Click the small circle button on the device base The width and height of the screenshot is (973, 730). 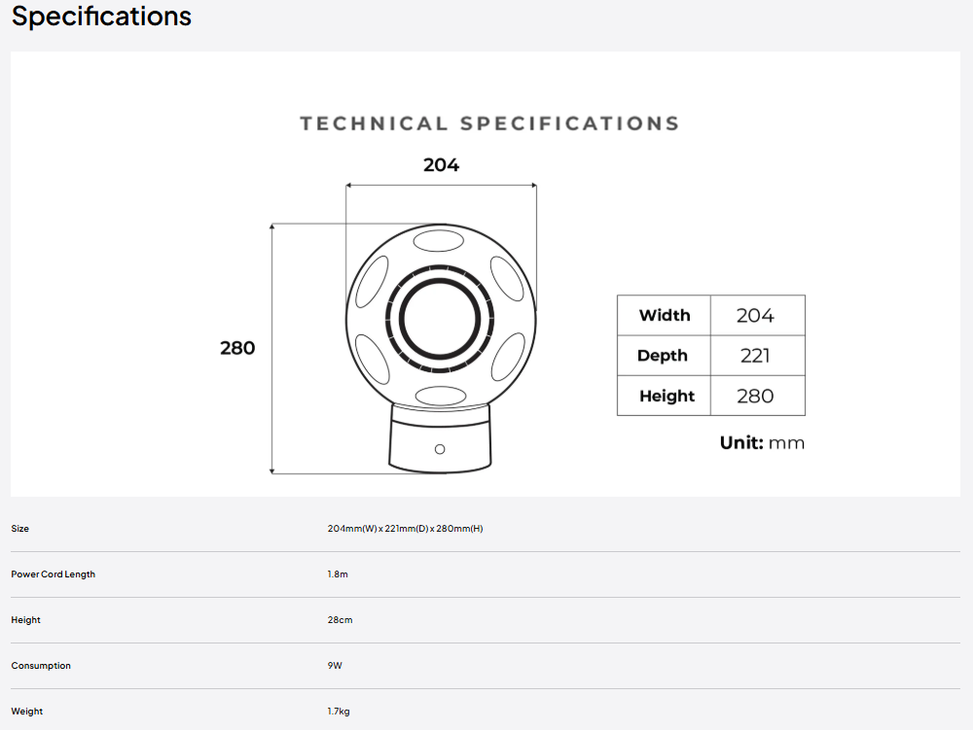[440, 449]
